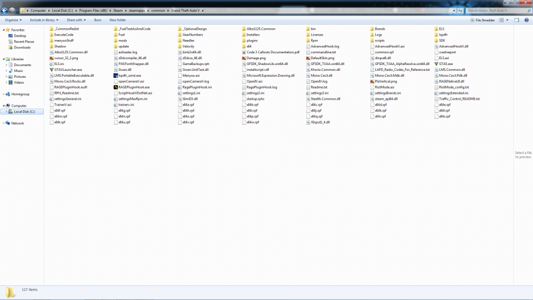Open the Include in library dropdown

pyautogui.click(x=44, y=20)
